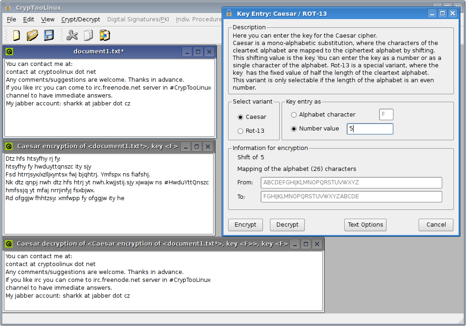Click the Paste clipboard toolbar icon
This screenshot has height=326, width=466.
(x=105, y=35)
